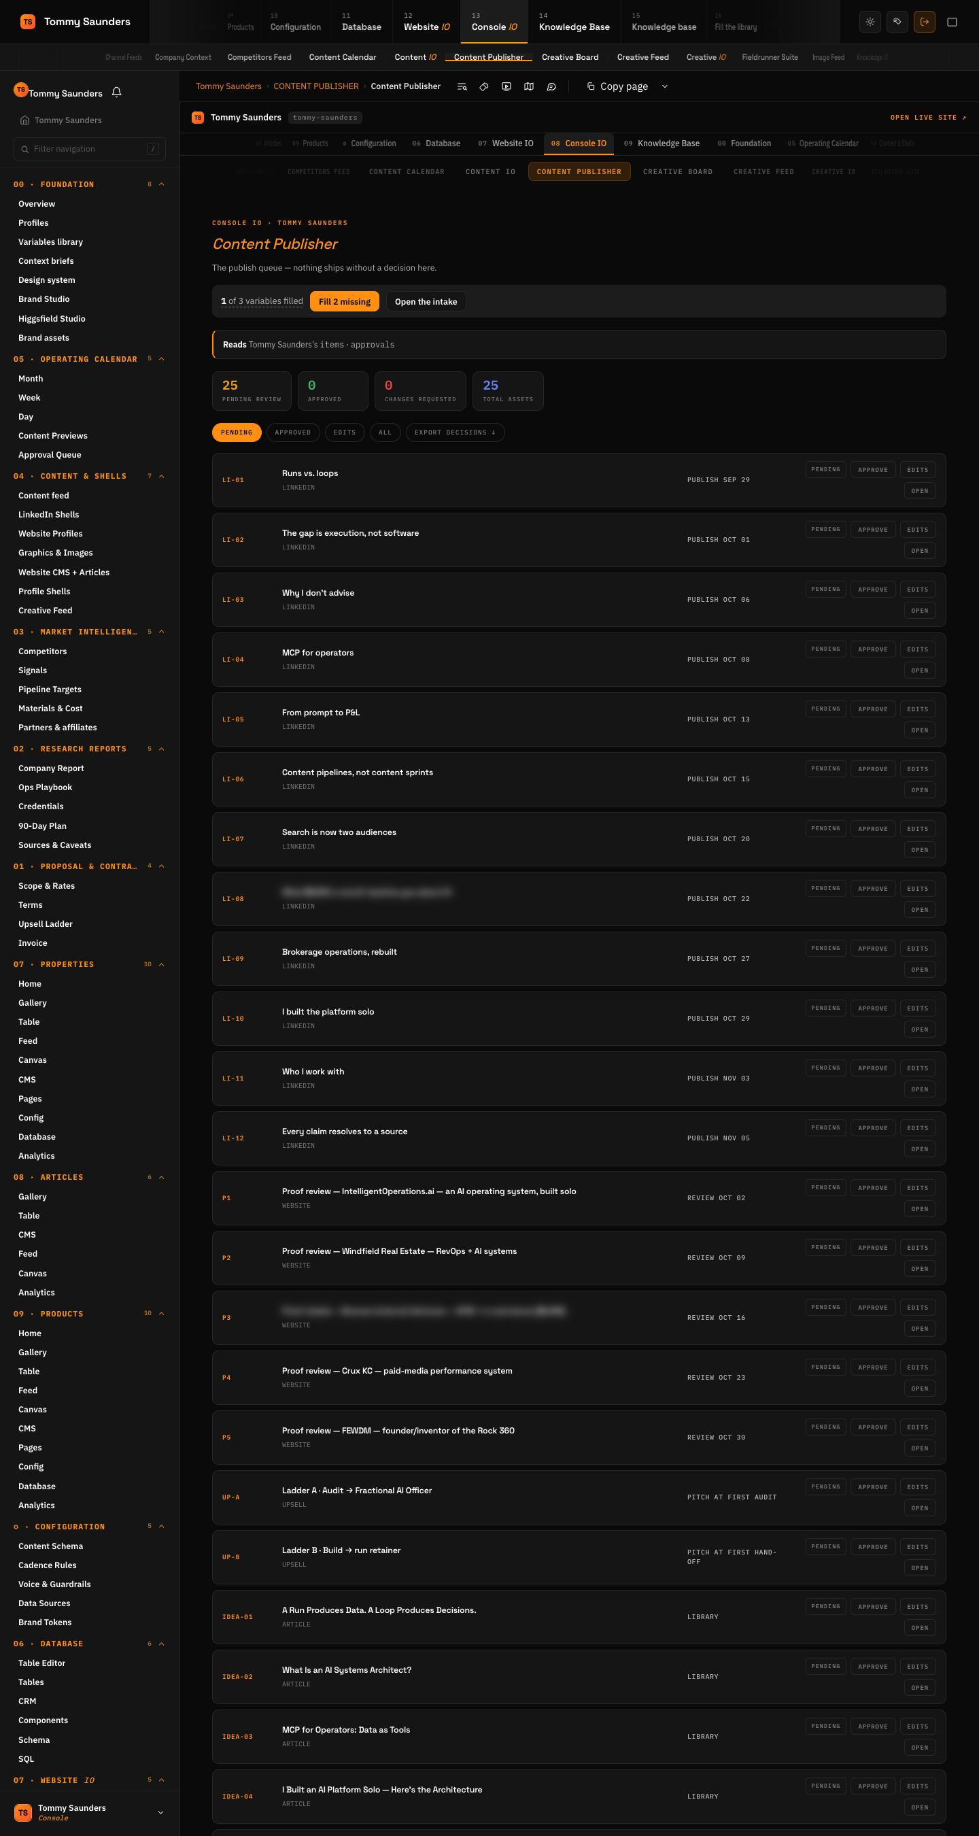Switch to the Knowledge Base top tab
The image size is (979, 1836).
pos(574,22)
